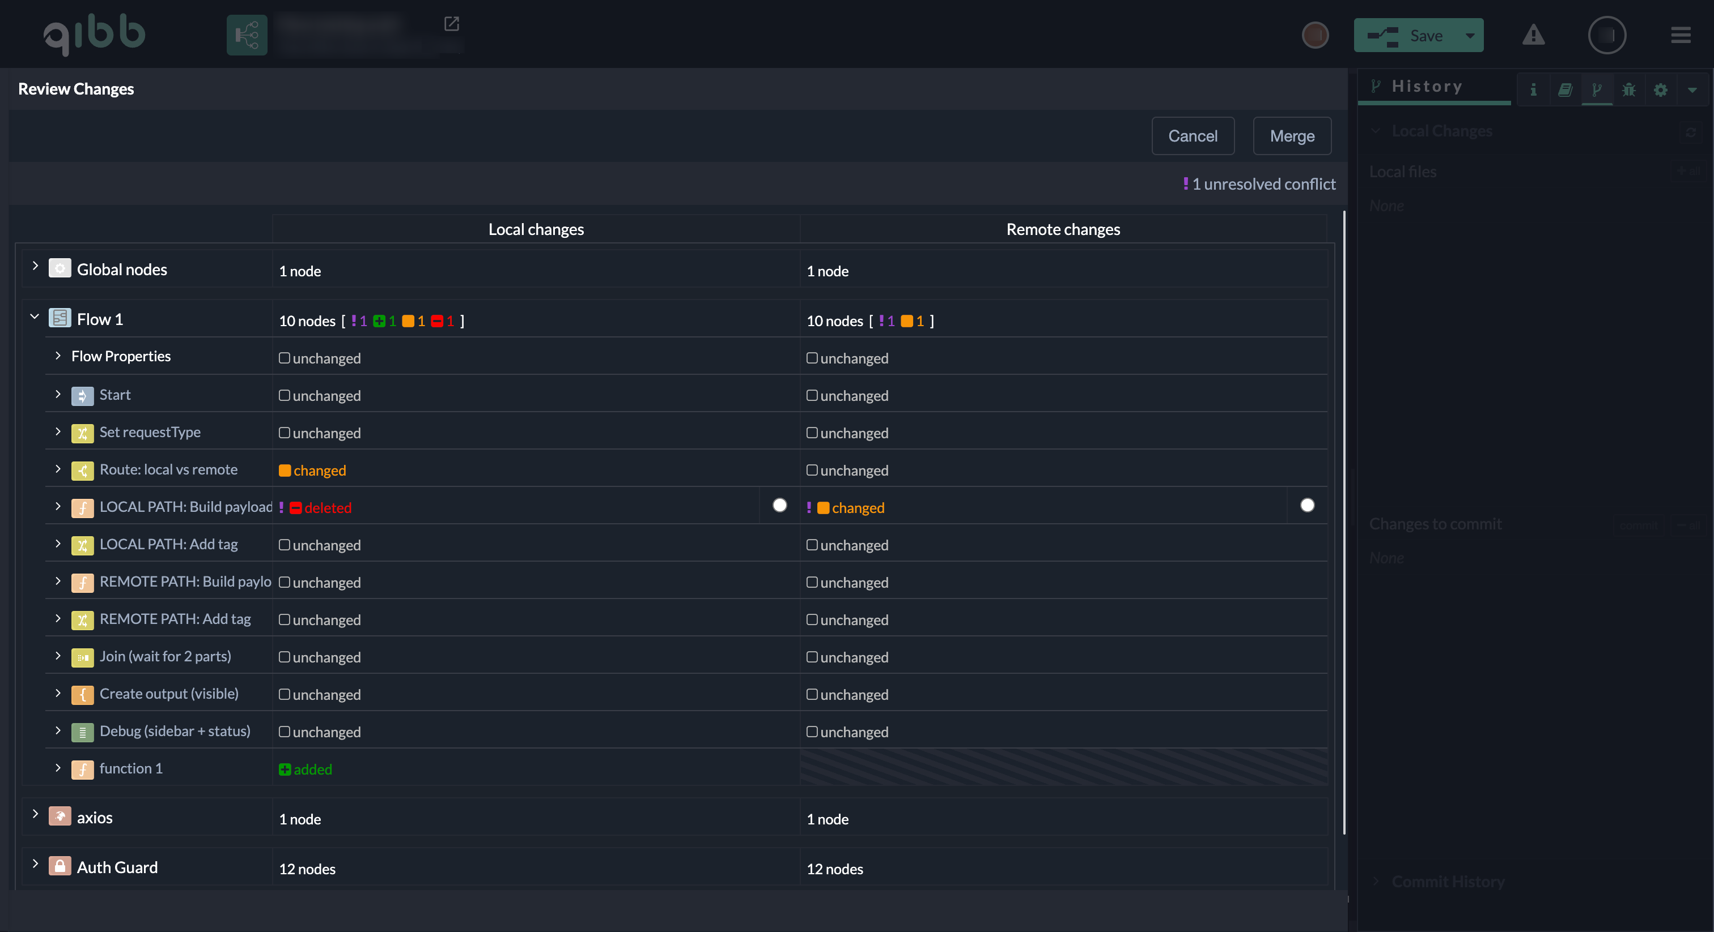
Task: Select remote changed version radio button
Action: (1307, 505)
